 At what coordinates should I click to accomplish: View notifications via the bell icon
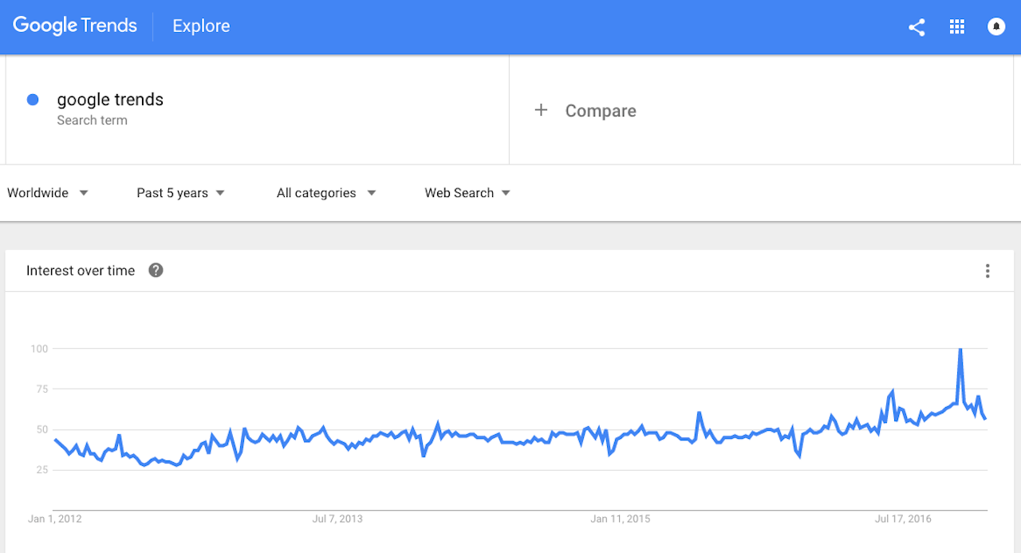(x=995, y=26)
